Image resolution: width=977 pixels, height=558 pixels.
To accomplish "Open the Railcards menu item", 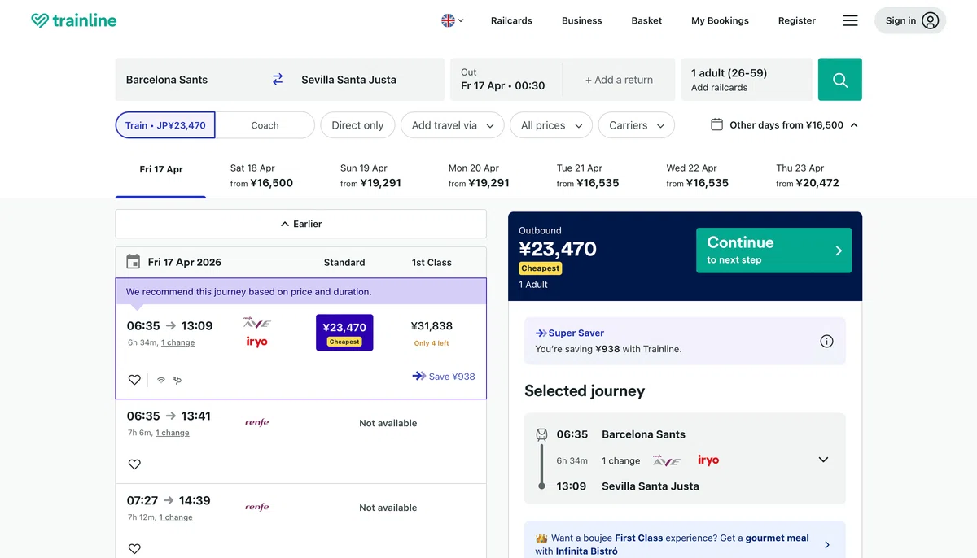I will click(x=511, y=20).
